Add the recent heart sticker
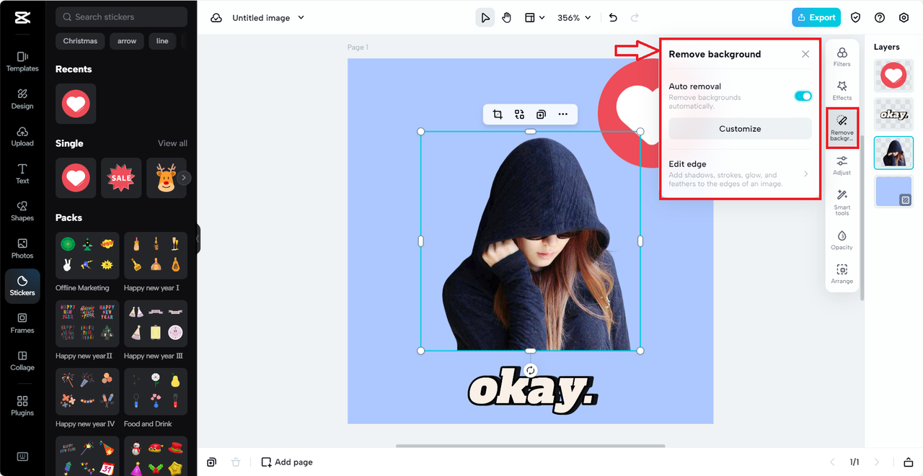This screenshot has height=476, width=923. (76, 104)
